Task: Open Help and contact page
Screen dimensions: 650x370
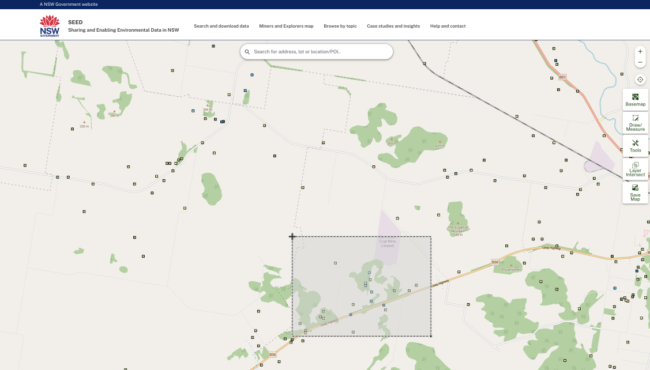Action: point(448,26)
